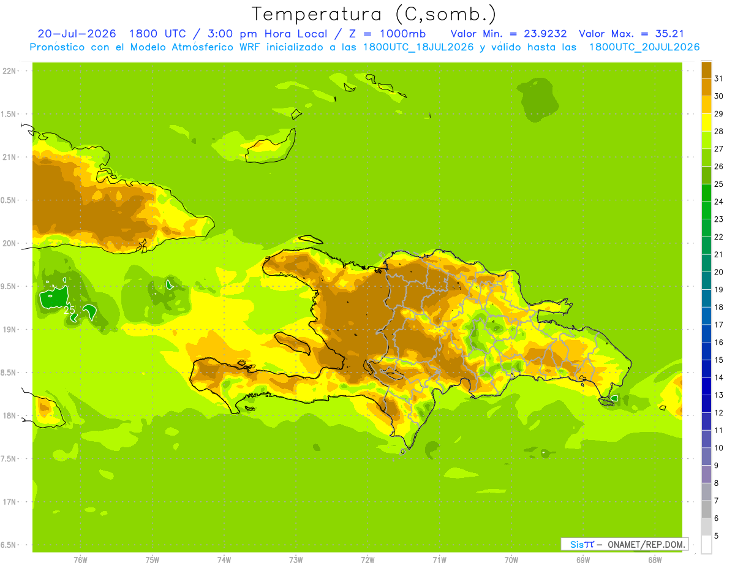
Task: Click the "68W" longitude axis label
Action: 655,560
